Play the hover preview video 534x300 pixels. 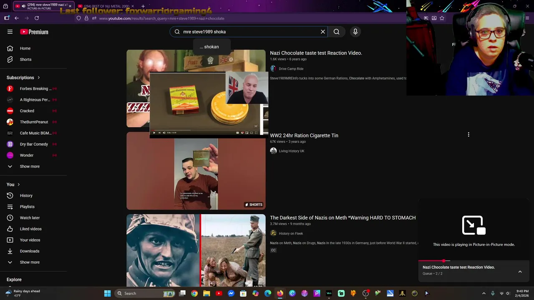point(154,132)
